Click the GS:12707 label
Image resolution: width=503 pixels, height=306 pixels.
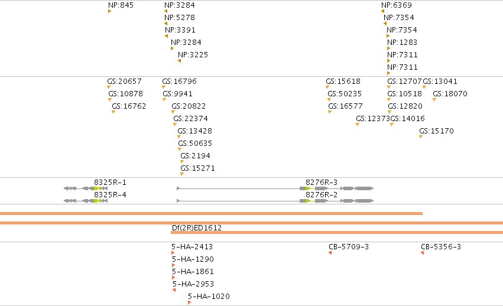pyautogui.click(x=404, y=82)
